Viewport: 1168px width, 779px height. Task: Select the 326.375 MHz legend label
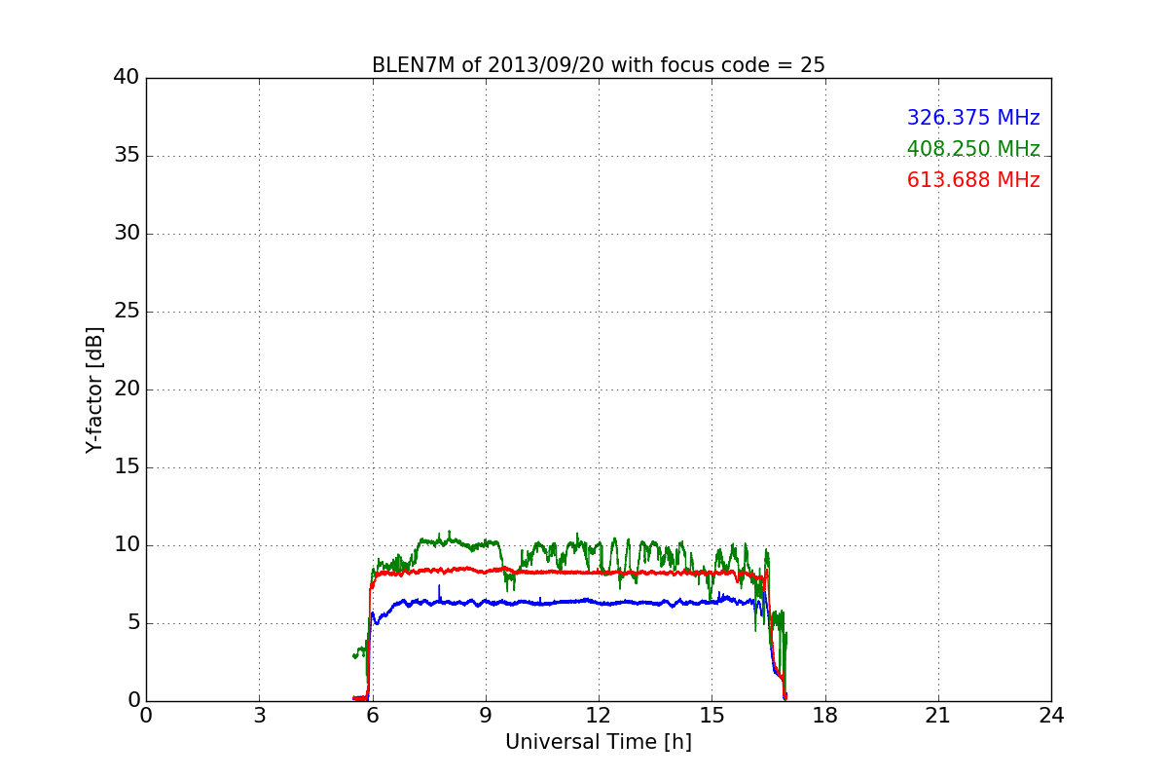pyautogui.click(x=973, y=118)
